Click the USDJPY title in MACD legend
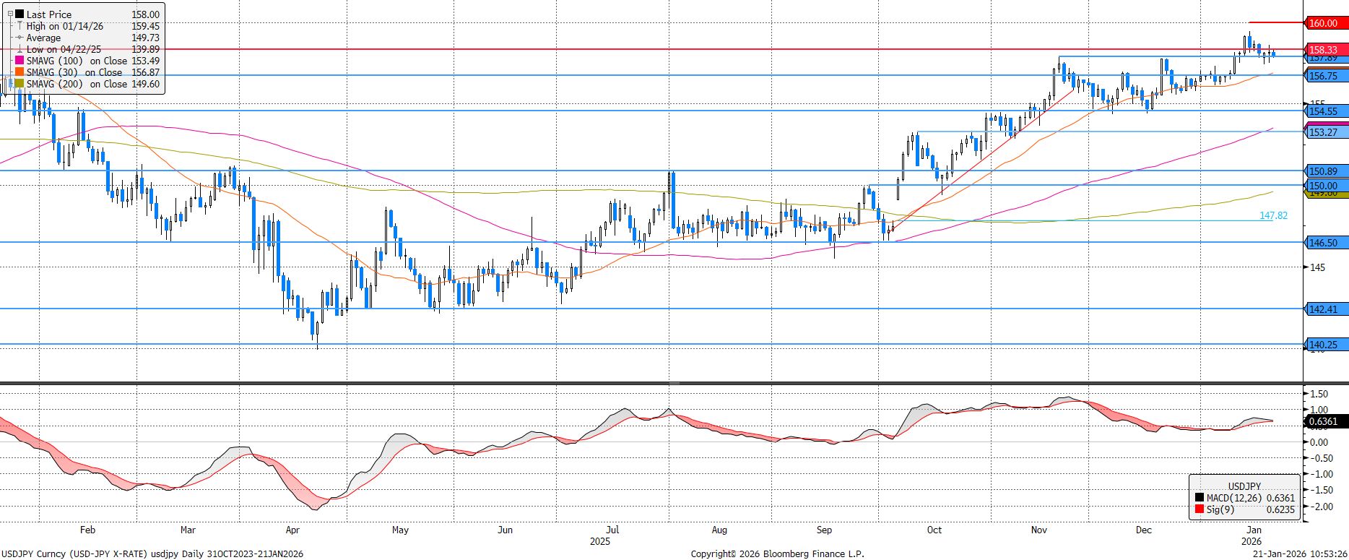Viewport: 1349px width, 560px height. pyautogui.click(x=1244, y=486)
